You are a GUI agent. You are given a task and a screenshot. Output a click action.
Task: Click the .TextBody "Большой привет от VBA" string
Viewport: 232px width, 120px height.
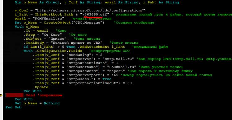point(76,43)
